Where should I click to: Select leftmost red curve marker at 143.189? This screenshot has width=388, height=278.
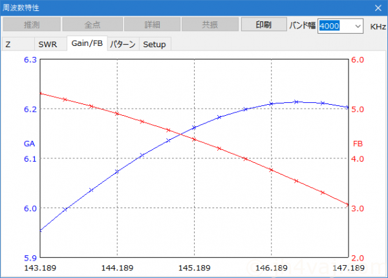pyautogui.click(x=41, y=94)
